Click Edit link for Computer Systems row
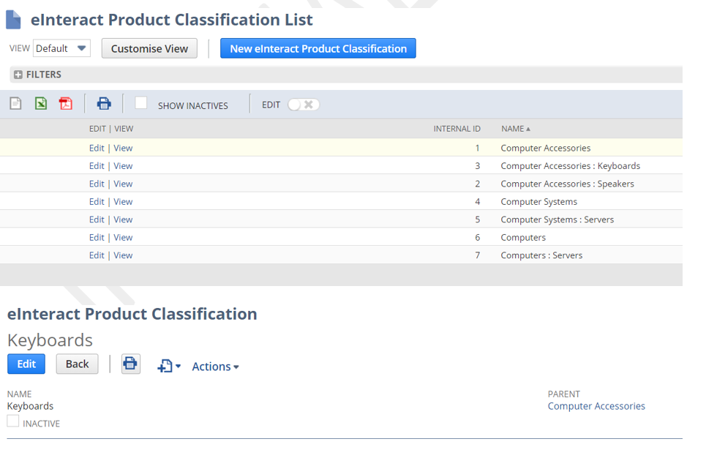The image size is (706, 458). [97, 202]
